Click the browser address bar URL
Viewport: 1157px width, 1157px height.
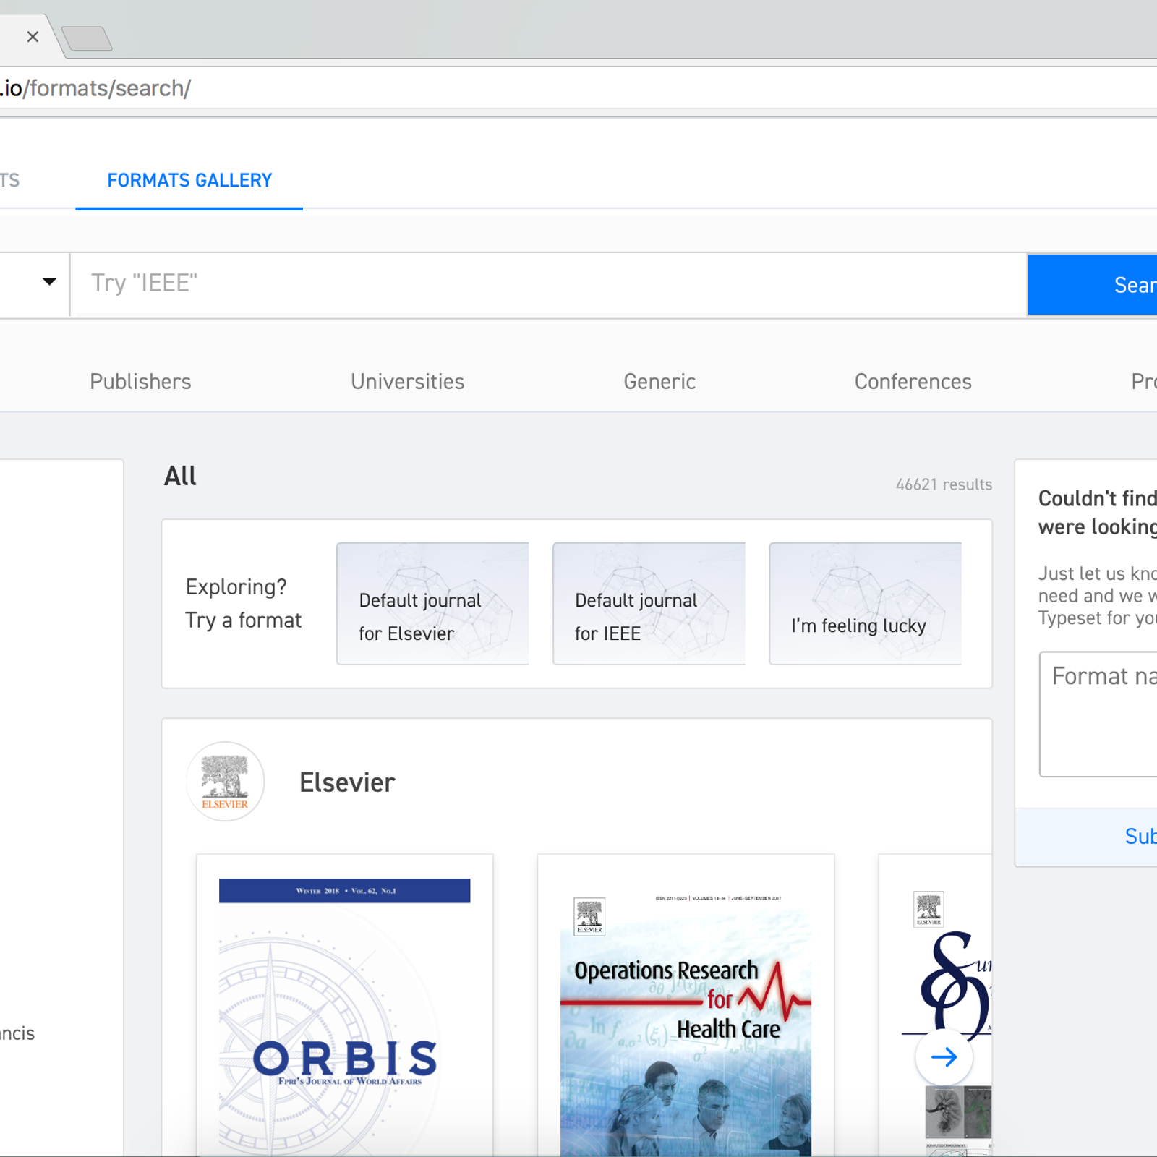pos(95,88)
